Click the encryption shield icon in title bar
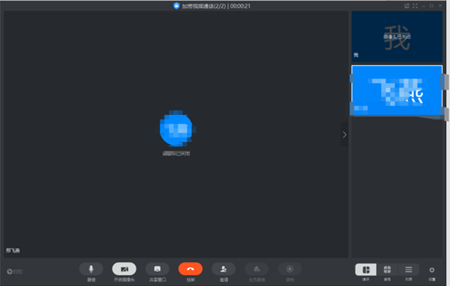 click(176, 6)
